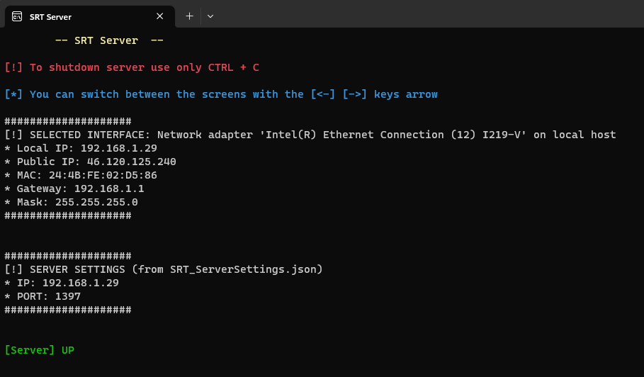
Task: Click the Gateway 192.168.1.1 line
Action: [74, 188]
